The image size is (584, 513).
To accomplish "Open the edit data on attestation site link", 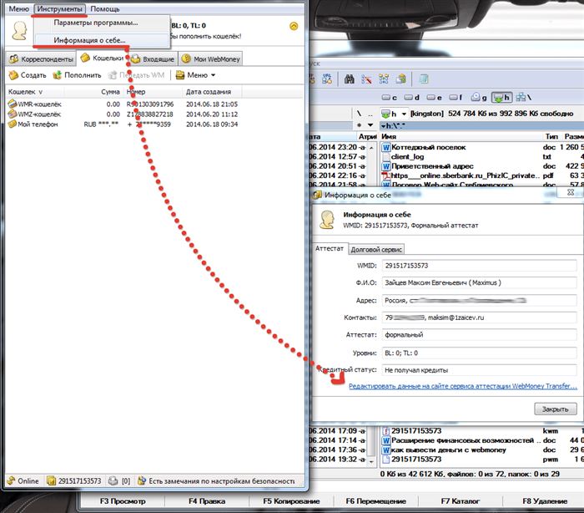I will [x=463, y=386].
